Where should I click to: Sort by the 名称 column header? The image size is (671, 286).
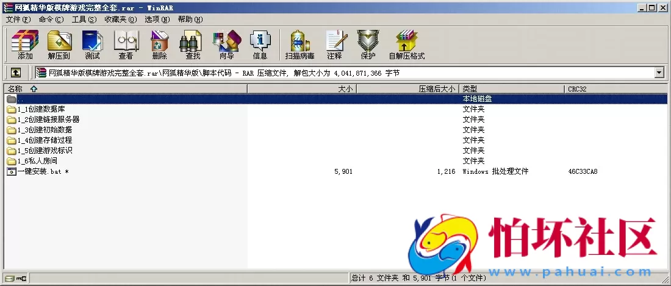pyautogui.click(x=126, y=89)
